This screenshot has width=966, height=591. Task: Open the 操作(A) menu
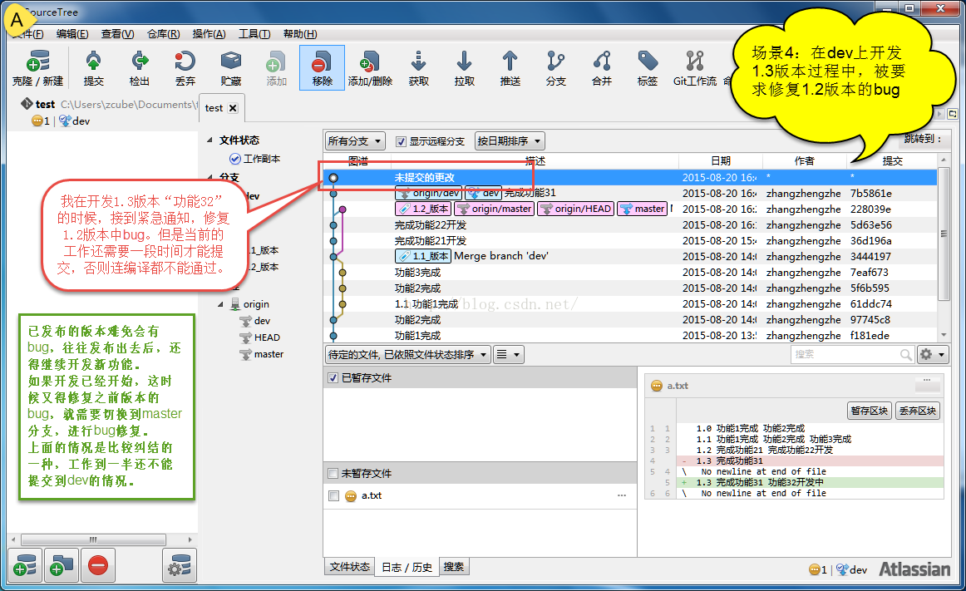[x=209, y=34]
